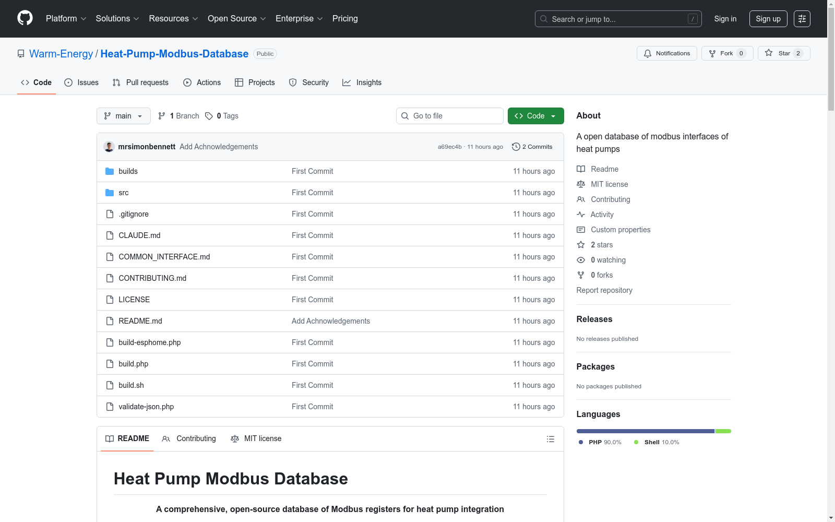835x522 pixels.
Task: View the Insights tab
Action: 362,82
